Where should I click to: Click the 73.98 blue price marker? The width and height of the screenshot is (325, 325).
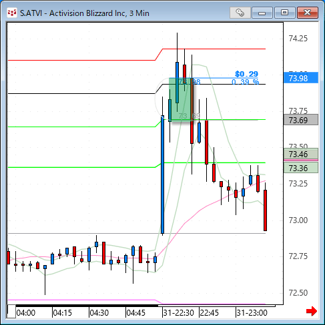click(x=301, y=78)
